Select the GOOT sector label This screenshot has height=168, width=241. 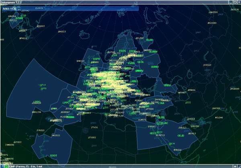pyautogui.click(x=54, y=156)
